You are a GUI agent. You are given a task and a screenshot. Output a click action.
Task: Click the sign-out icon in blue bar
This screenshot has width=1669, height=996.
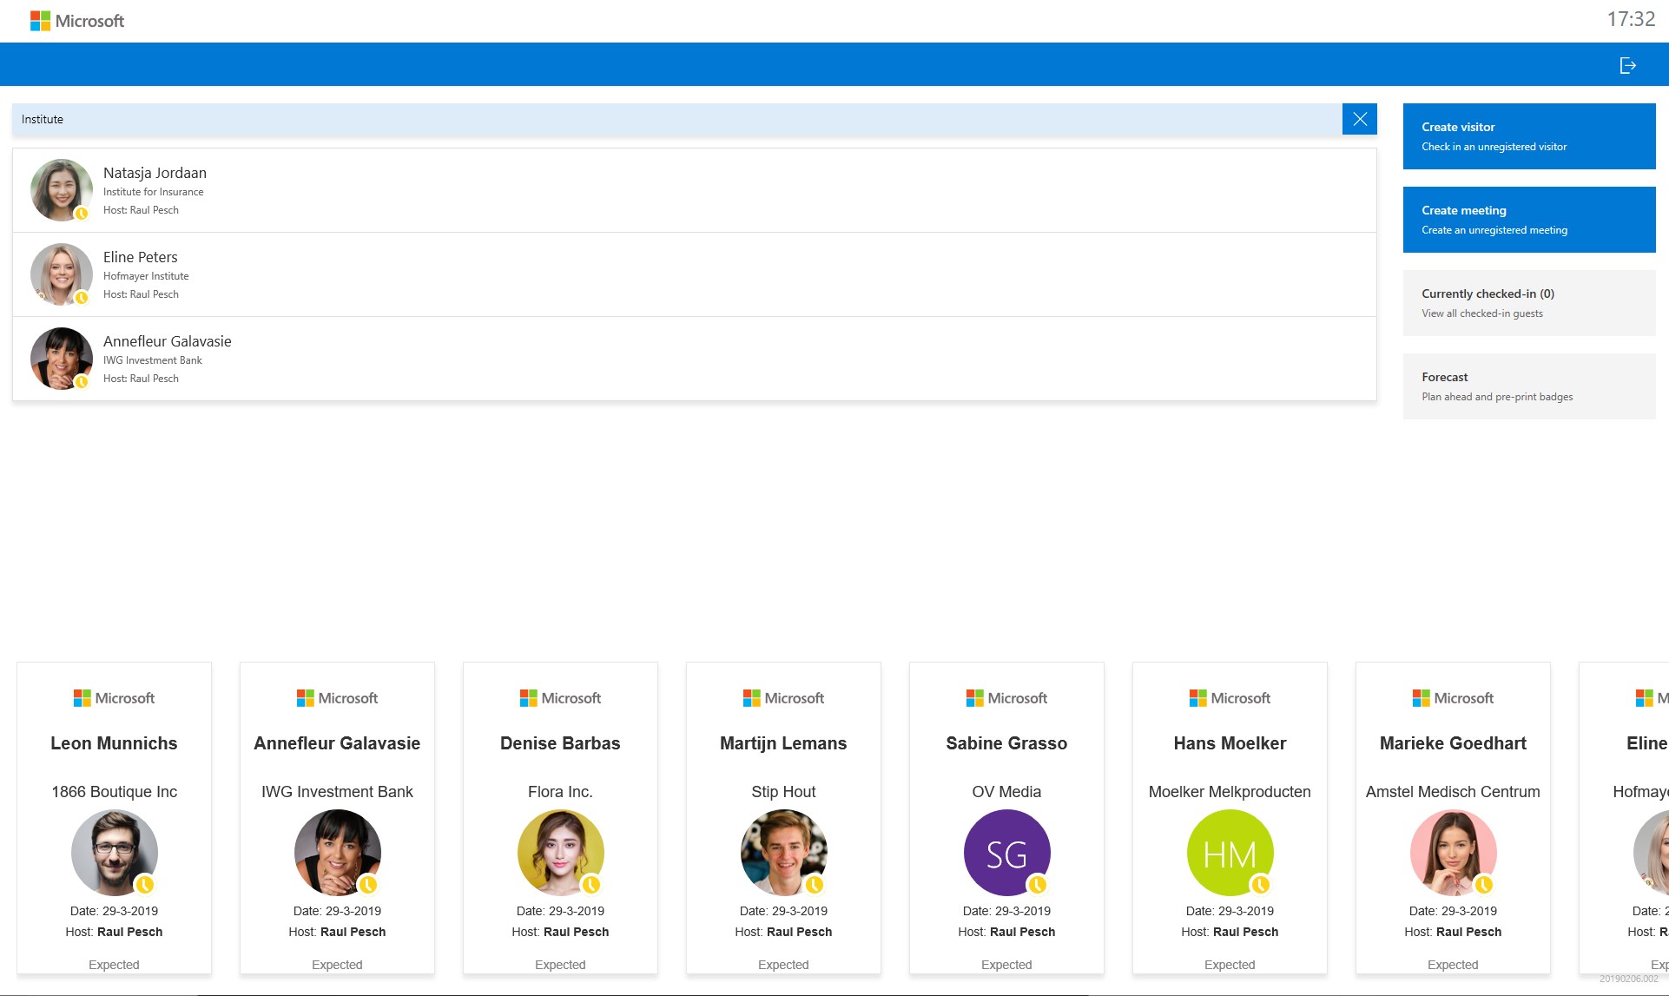click(1628, 65)
